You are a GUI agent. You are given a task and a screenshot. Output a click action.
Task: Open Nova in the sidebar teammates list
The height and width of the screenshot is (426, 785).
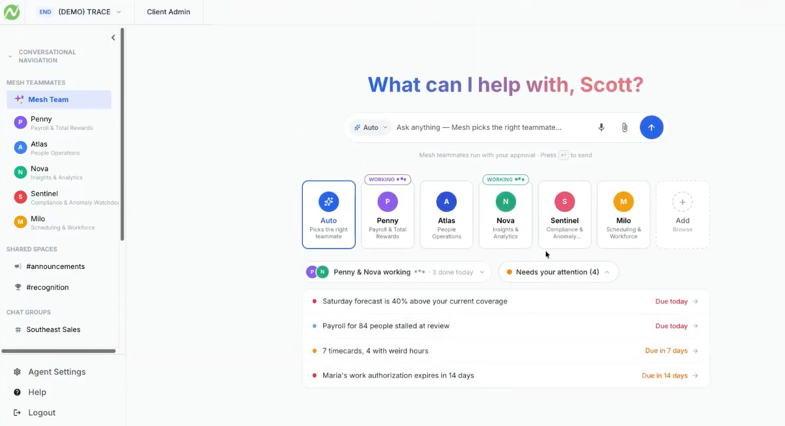tap(59, 173)
